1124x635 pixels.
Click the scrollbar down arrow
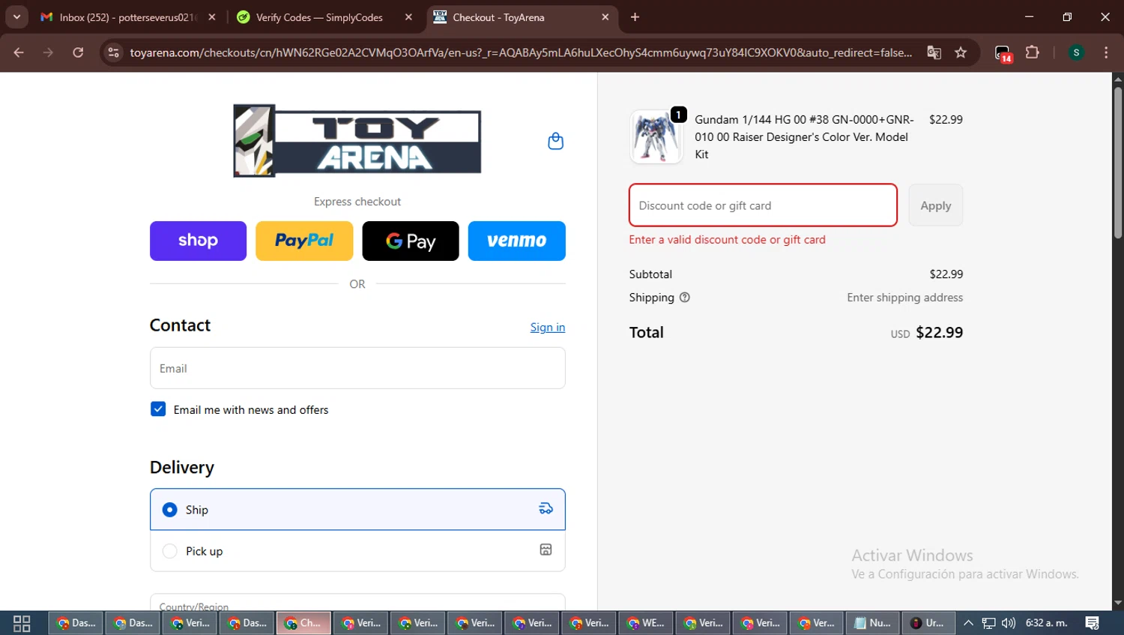click(x=1118, y=603)
